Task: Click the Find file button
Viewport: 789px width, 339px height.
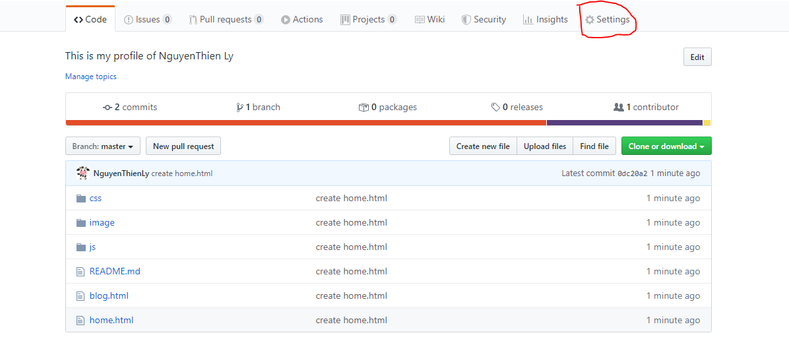Action: click(594, 146)
